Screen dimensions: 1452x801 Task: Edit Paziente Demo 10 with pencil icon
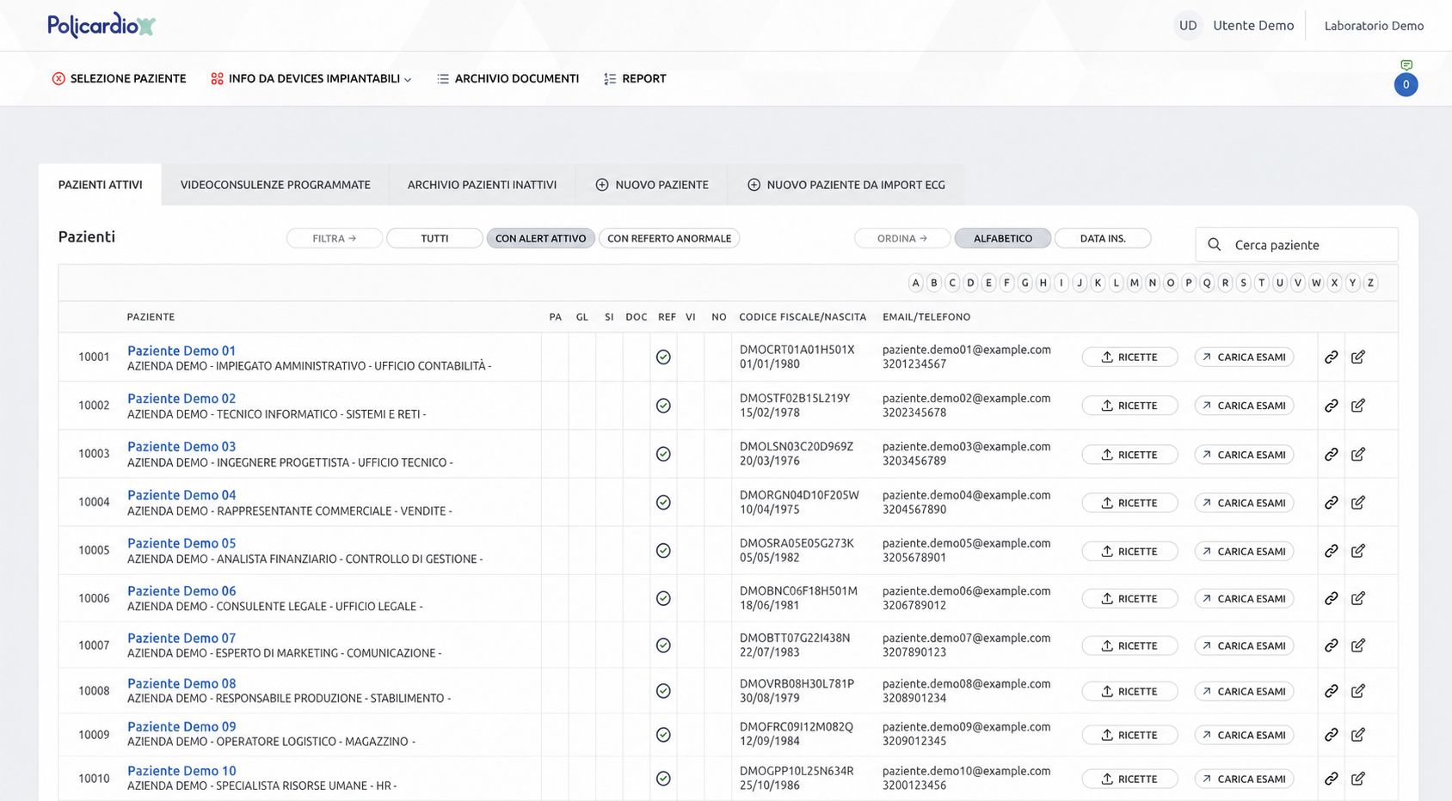coord(1358,779)
